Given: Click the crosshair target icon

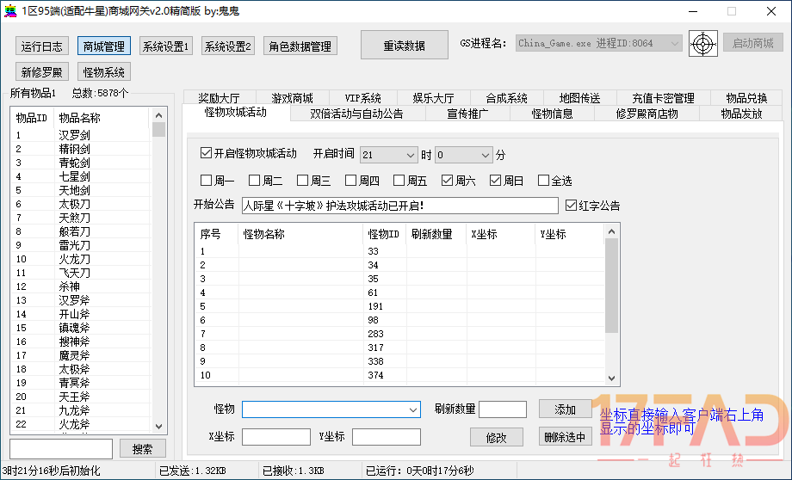Looking at the screenshot, I should coord(703,43).
